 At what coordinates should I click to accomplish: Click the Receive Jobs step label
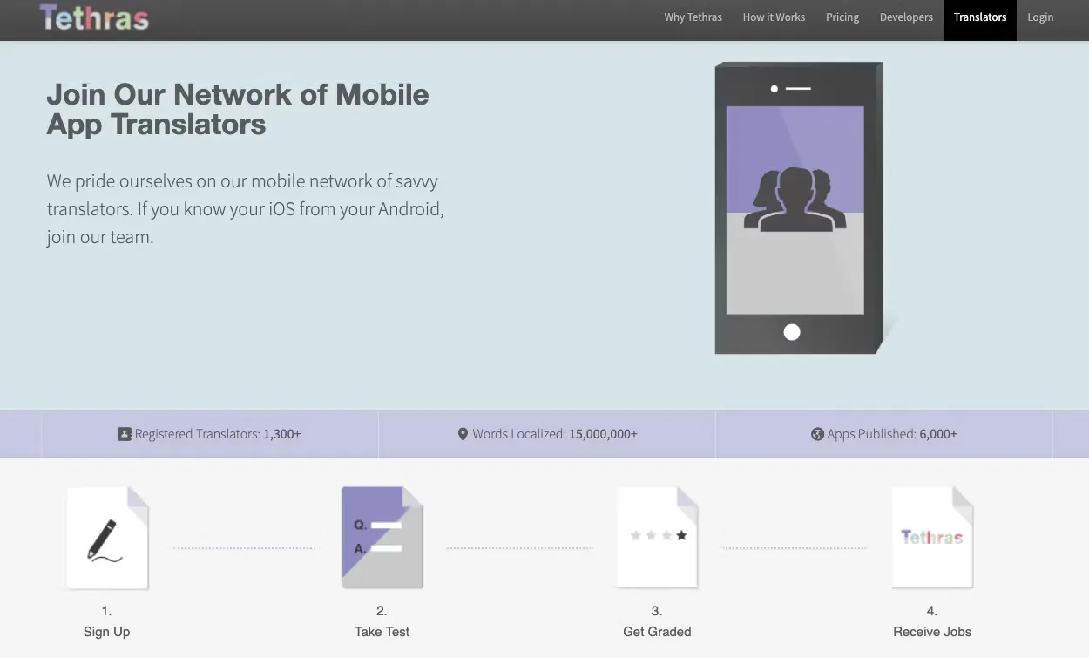pyautogui.click(x=932, y=632)
